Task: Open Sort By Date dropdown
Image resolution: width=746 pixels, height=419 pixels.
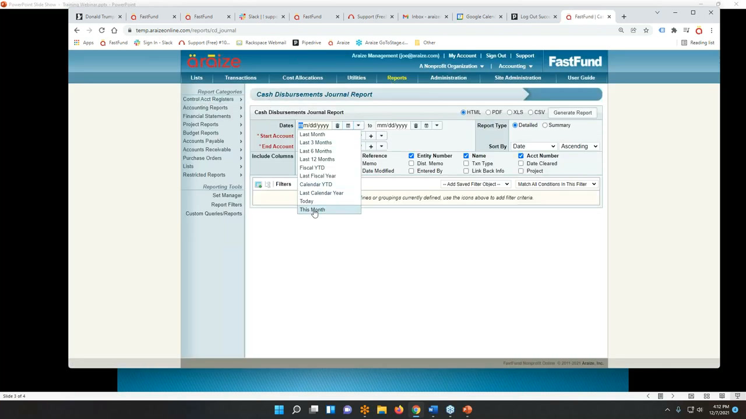Action: 534,147
